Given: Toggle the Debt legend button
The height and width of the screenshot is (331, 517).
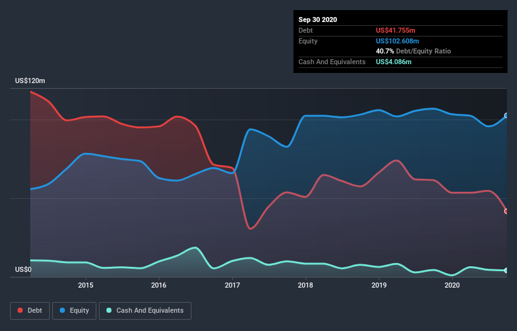Looking at the screenshot, I should pyautogui.click(x=30, y=311).
